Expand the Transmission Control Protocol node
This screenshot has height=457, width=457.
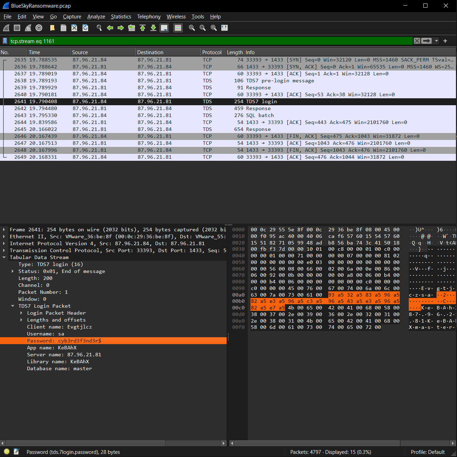(4, 250)
